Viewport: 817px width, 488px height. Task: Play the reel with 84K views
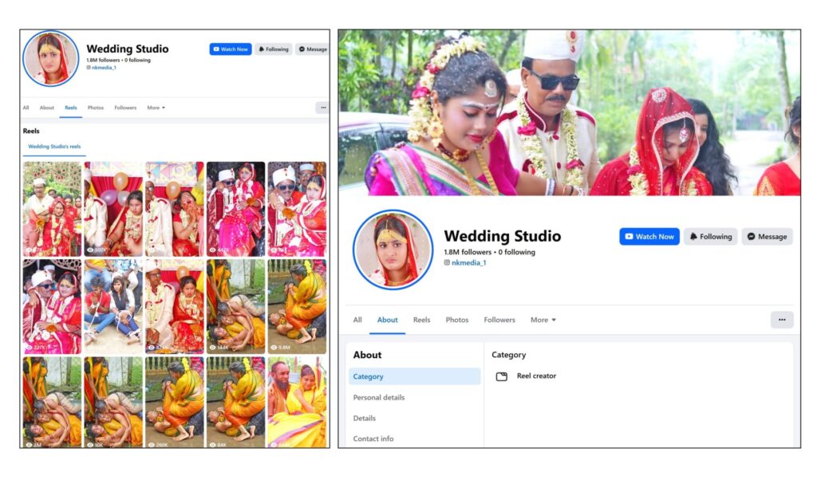click(235, 403)
